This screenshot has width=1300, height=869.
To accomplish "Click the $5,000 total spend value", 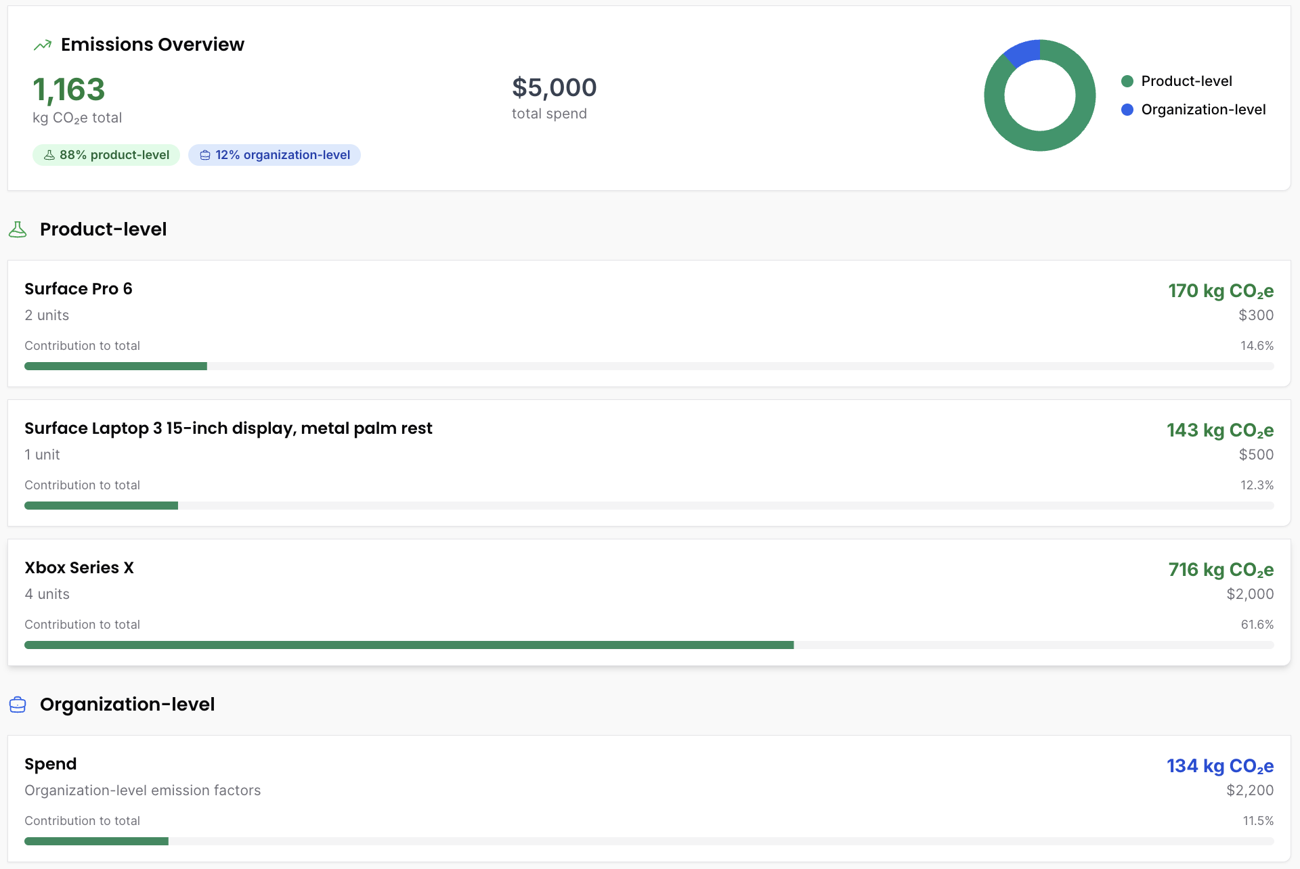I will pos(555,87).
